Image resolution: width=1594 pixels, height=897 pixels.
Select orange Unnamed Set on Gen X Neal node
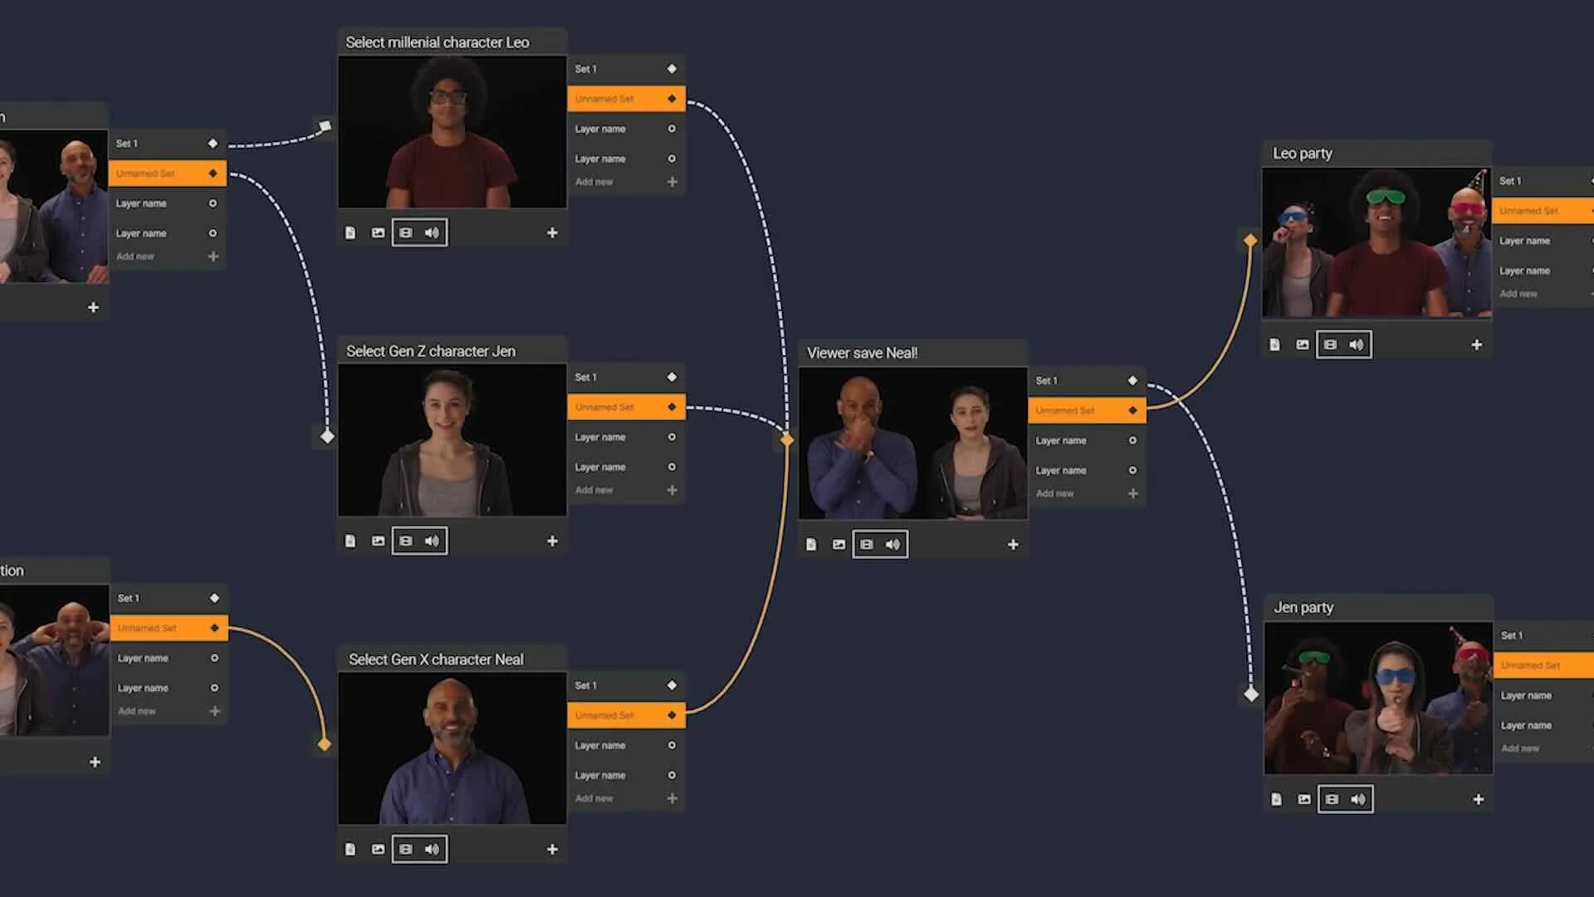pyautogui.click(x=626, y=715)
